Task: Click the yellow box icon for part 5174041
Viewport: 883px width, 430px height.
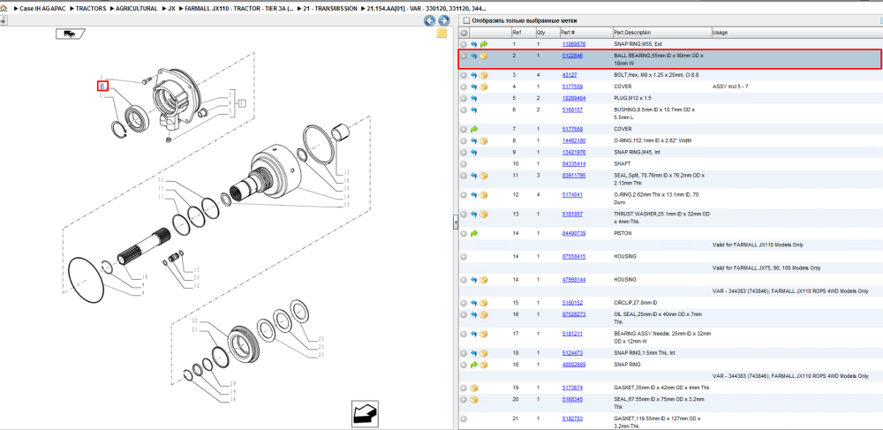Action: pos(484,195)
